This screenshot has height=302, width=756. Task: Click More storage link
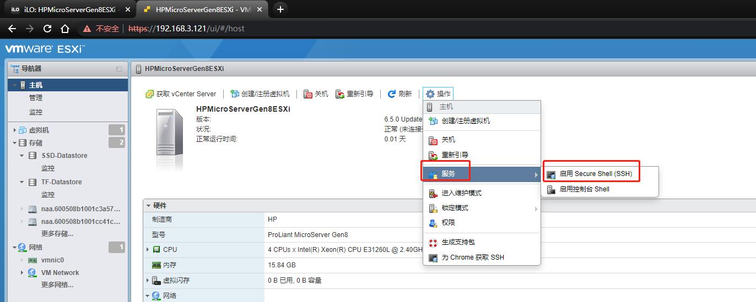[57, 234]
